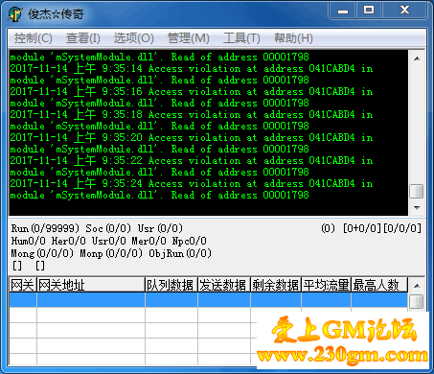Open the 帮助(H) menu
Viewport: 434px width, 374px height.
tap(293, 38)
